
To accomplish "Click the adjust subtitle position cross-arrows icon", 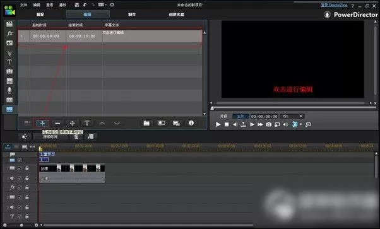I will [x=72, y=124].
